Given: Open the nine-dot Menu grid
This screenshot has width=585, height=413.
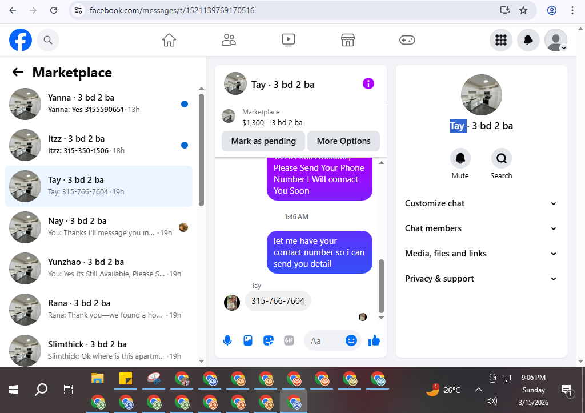Looking at the screenshot, I should click(x=500, y=40).
